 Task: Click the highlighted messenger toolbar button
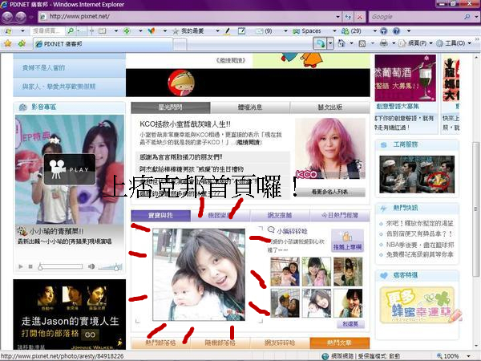[320, 43]
